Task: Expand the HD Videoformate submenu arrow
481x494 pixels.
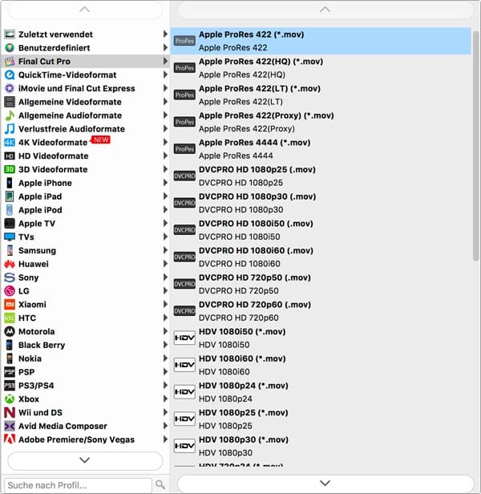Action: tap(165, 156)
